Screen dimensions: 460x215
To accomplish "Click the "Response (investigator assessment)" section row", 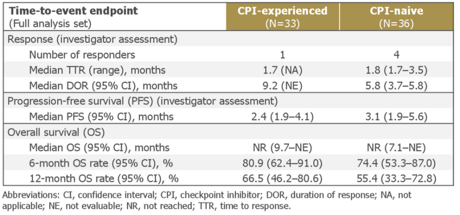I will click(93, 39).
